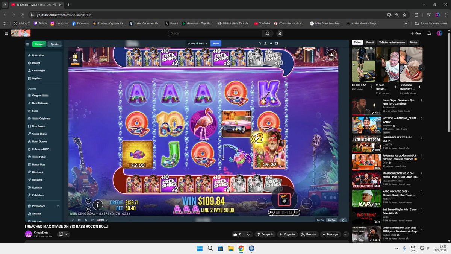Click the browser reload icon
Screen dimensions: 451x254
[x=23, y=15]
